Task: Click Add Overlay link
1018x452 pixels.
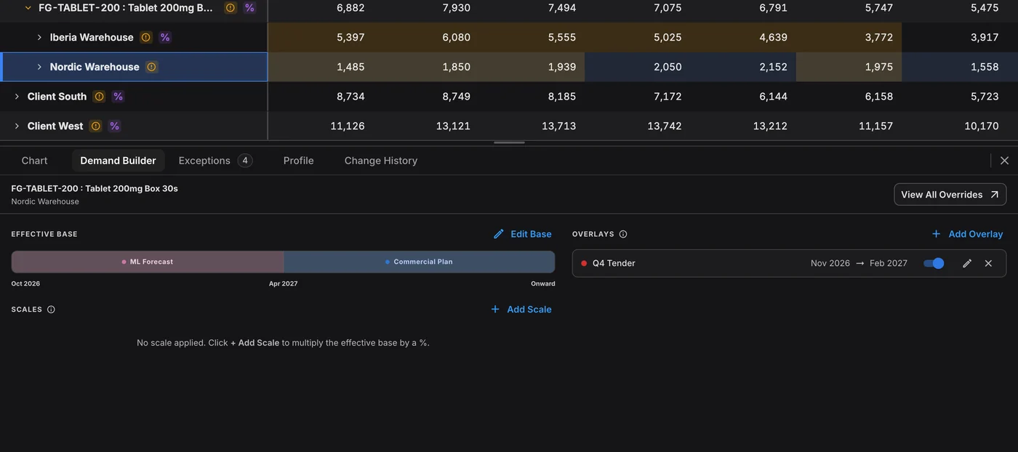Action: [x=967, y=234]
